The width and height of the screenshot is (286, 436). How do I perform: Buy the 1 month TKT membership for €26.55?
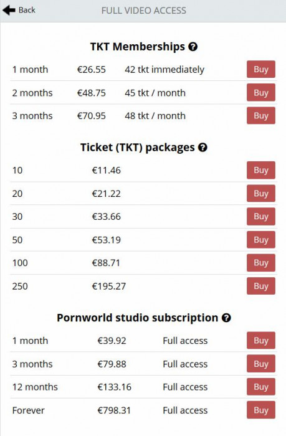[x=261, y=69]
